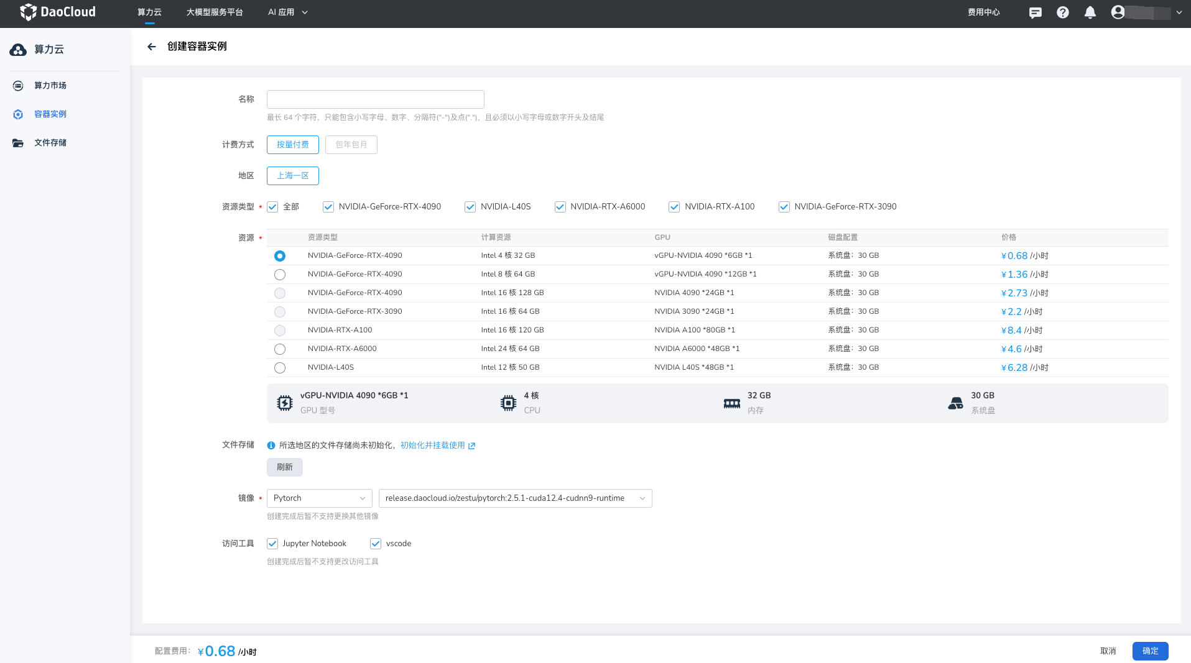
Task: Expand the AI 应用 menu
Action: pyautogui.click(x=287, y=12)
